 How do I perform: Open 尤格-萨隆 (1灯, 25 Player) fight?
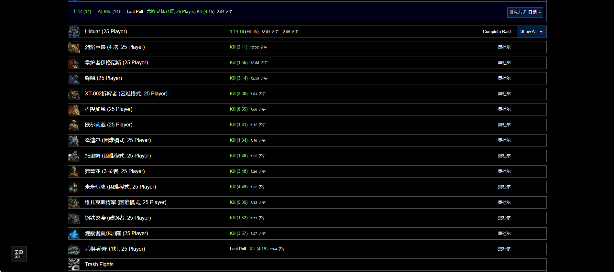[x=115, y=249]
